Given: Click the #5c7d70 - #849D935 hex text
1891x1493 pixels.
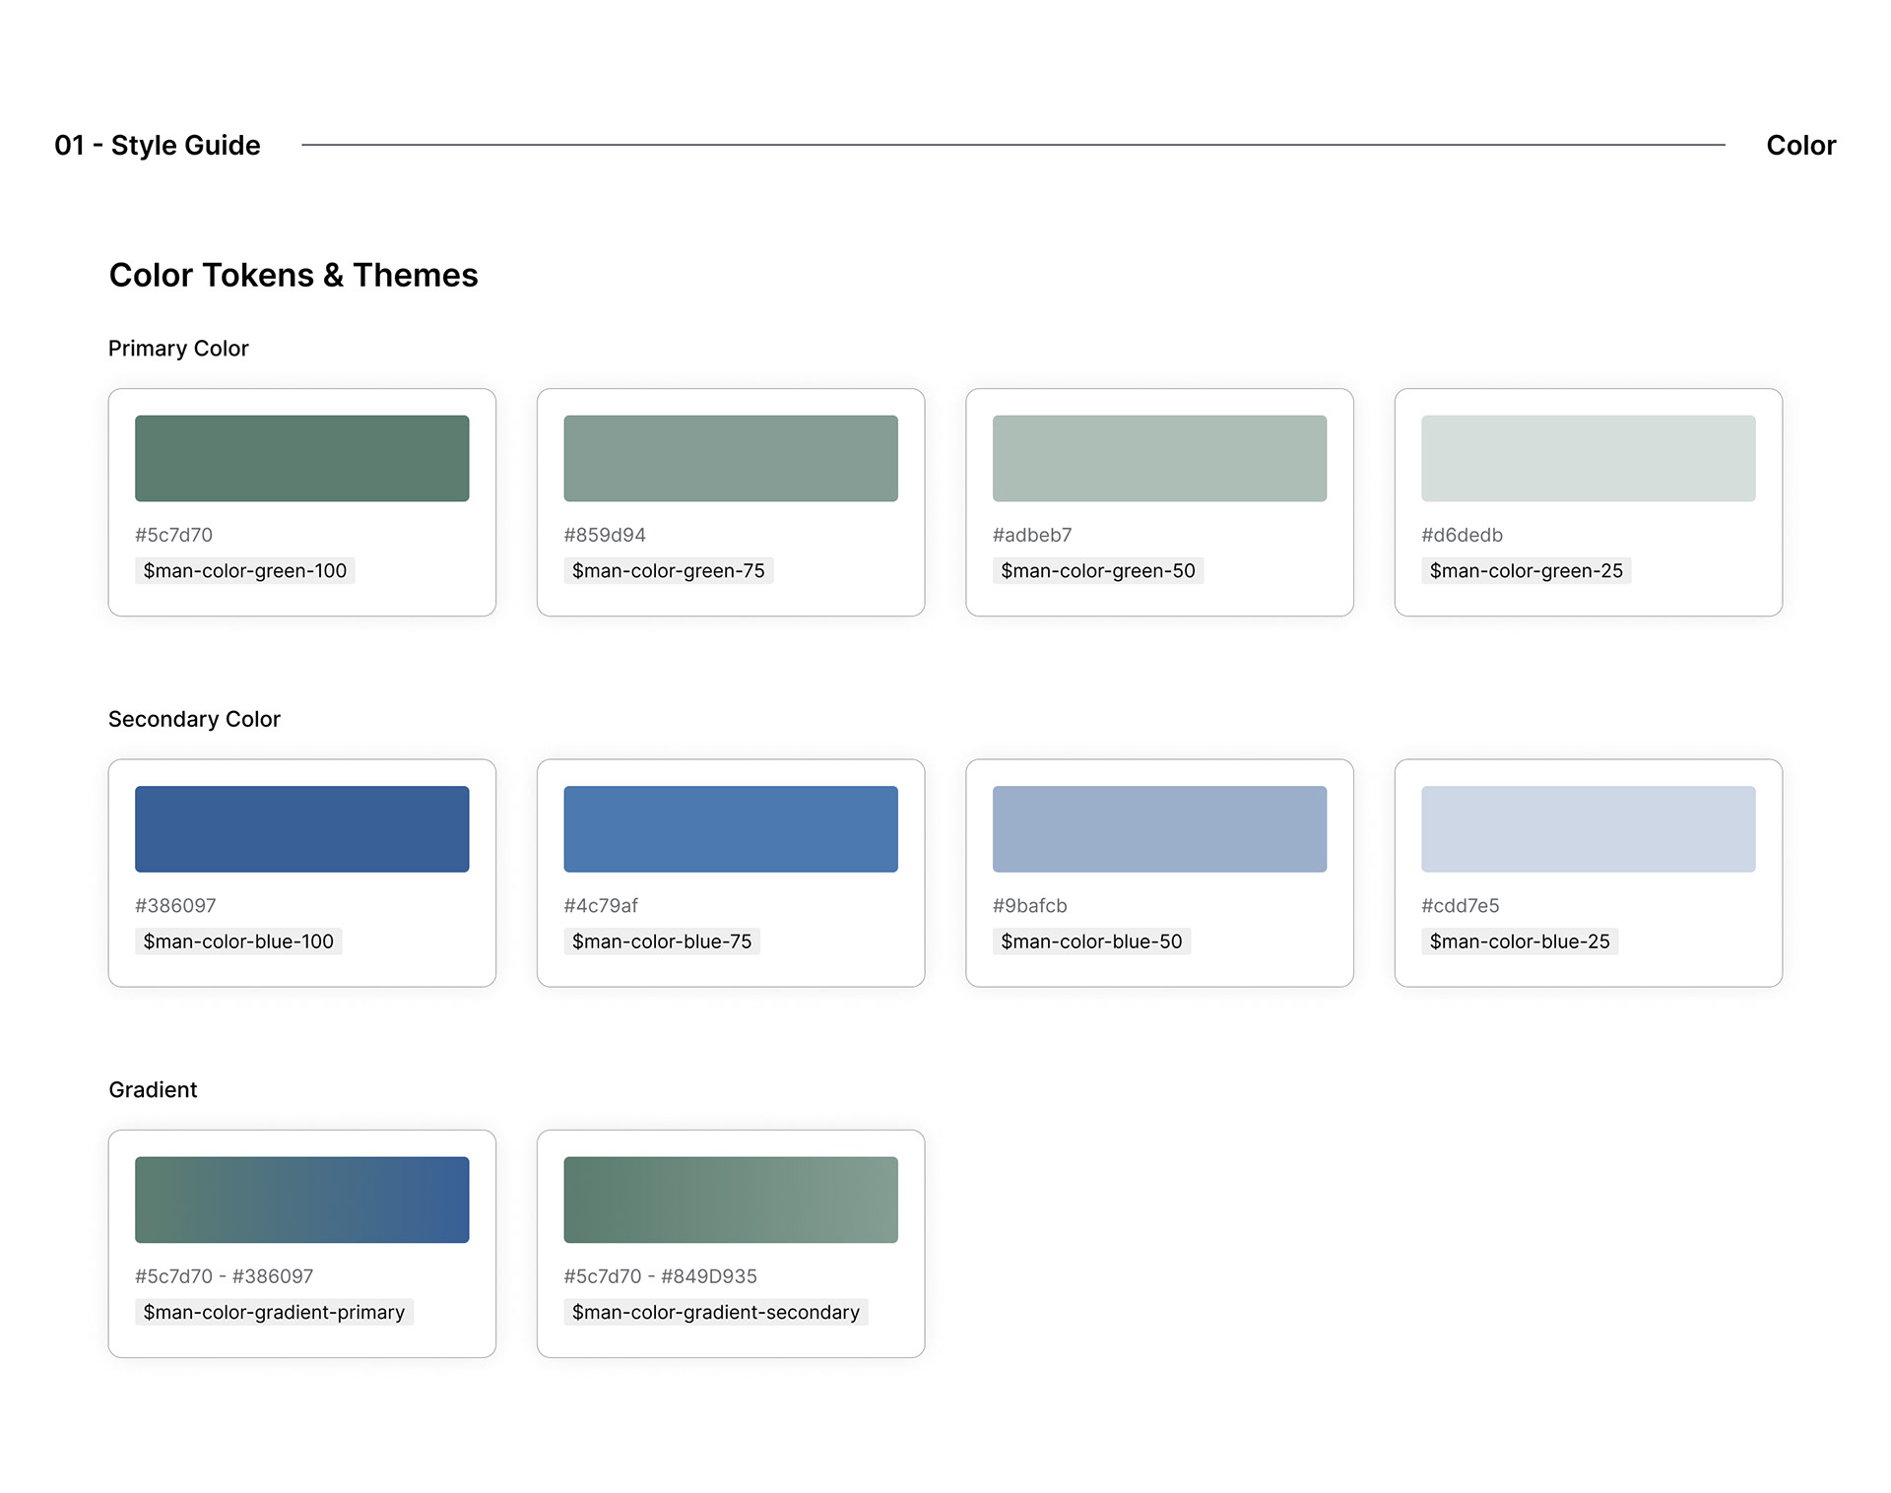Looking at the screenshot, I should [660, 1275].
